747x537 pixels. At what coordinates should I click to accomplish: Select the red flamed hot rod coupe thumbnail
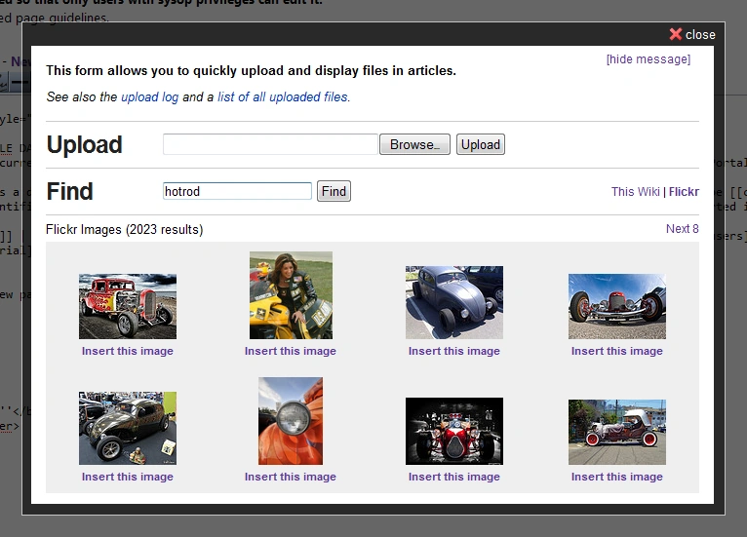[x=128, y=307]
